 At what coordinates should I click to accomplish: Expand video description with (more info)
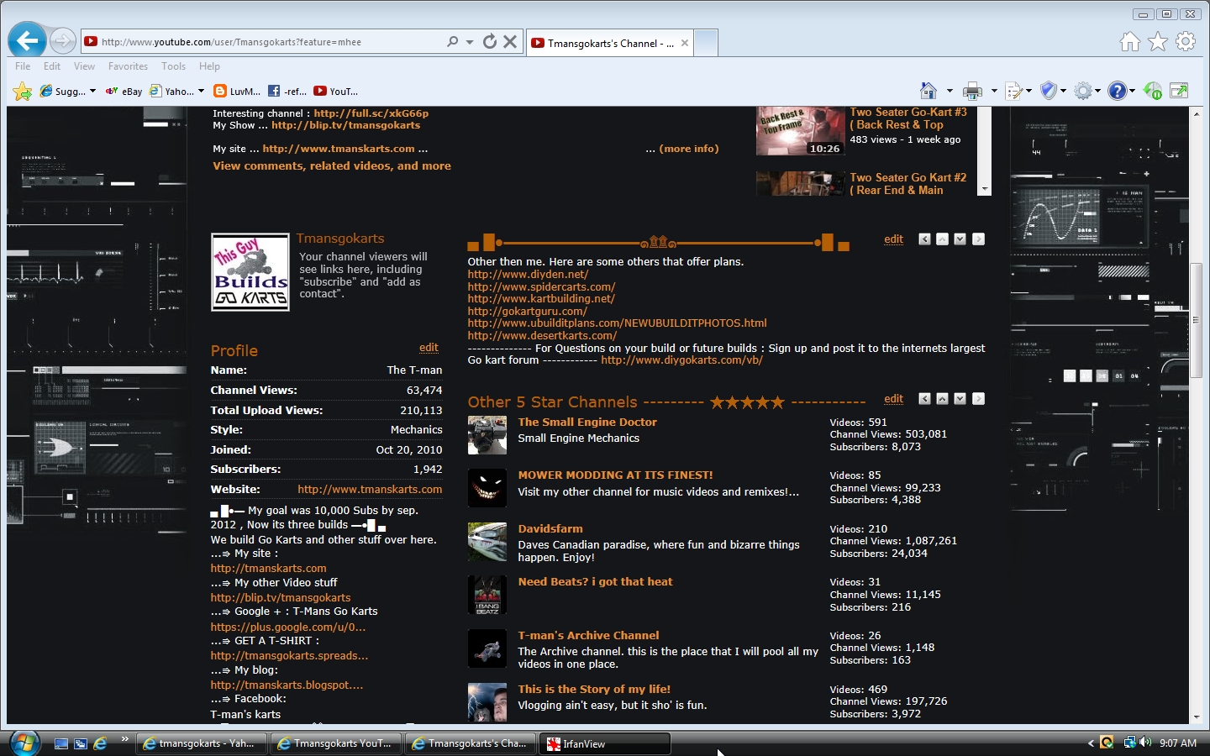click(689, 149)
